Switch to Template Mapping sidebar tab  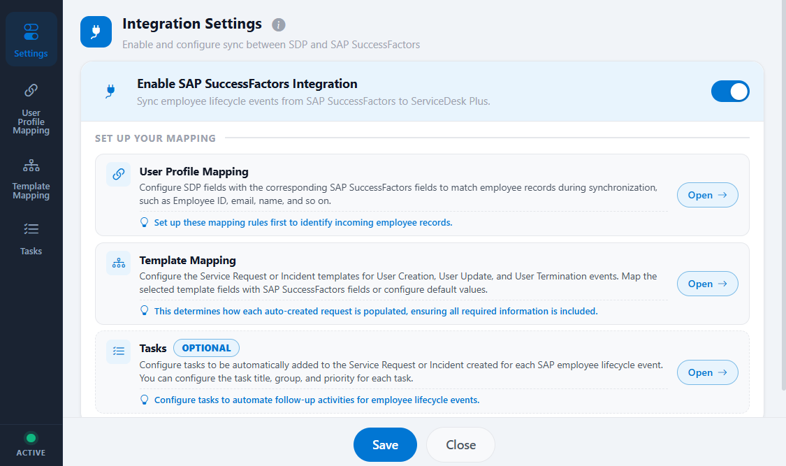(x=31, y=178)
